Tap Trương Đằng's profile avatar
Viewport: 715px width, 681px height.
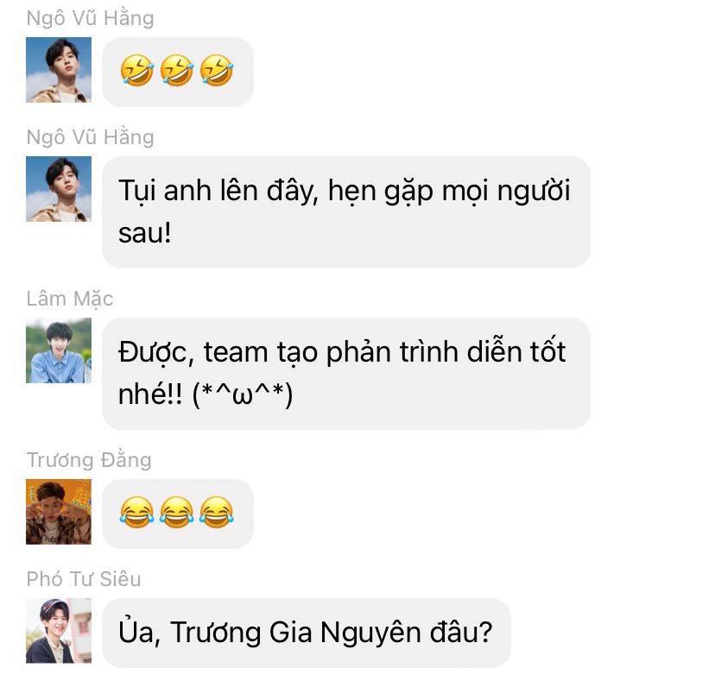[x=59, y=512]
